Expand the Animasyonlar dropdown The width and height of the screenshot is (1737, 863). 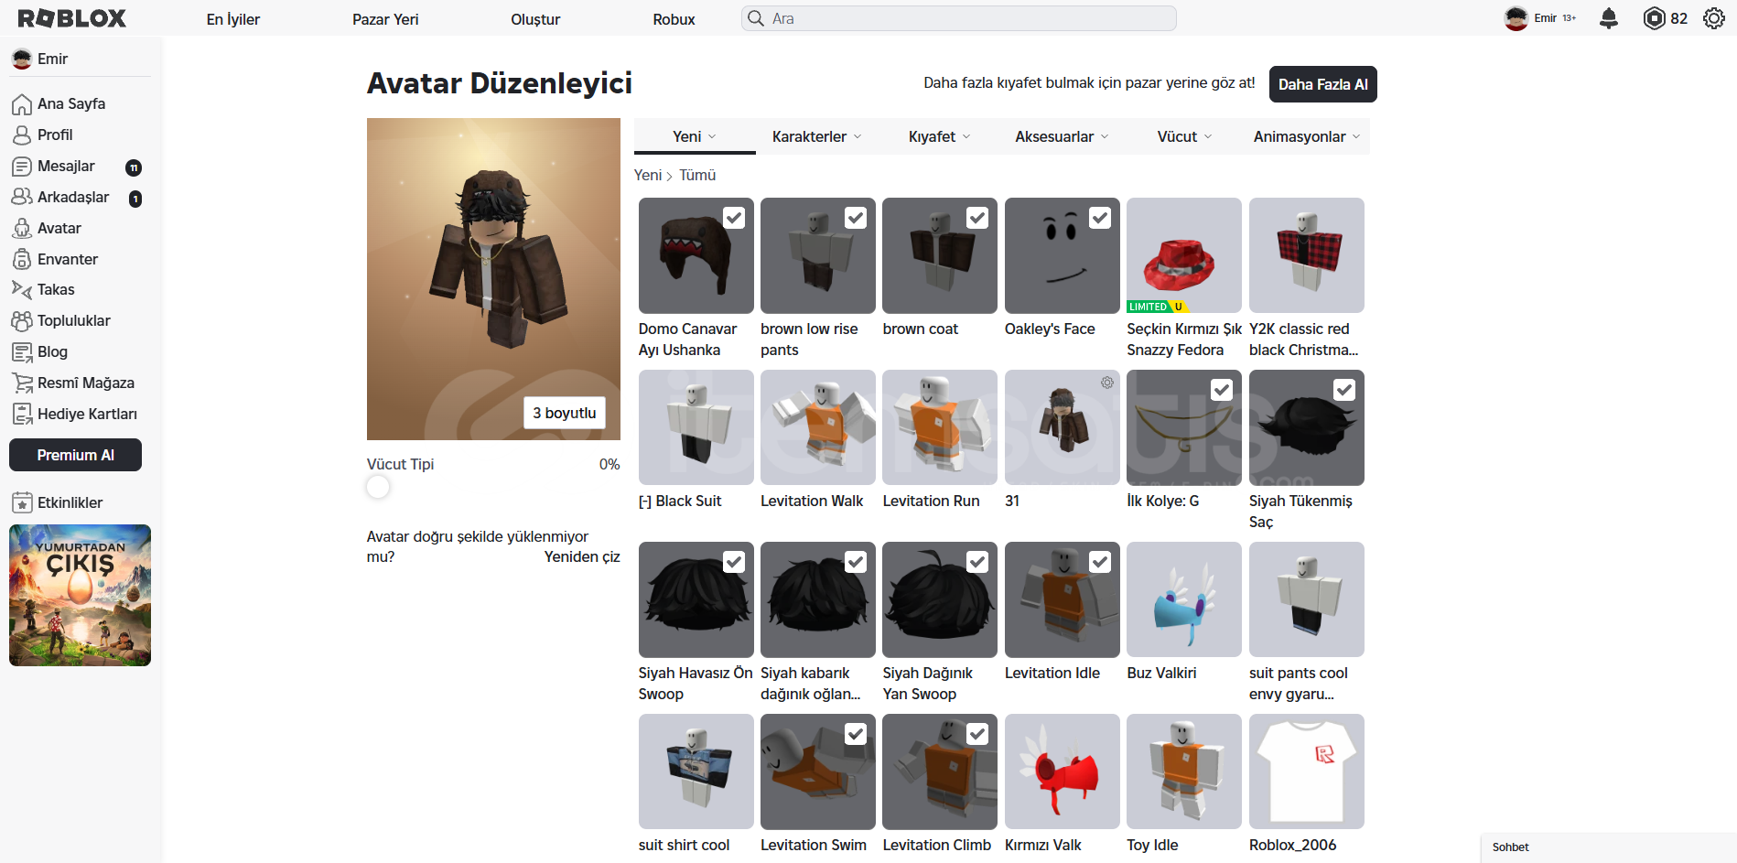(x=1307, y=136)
